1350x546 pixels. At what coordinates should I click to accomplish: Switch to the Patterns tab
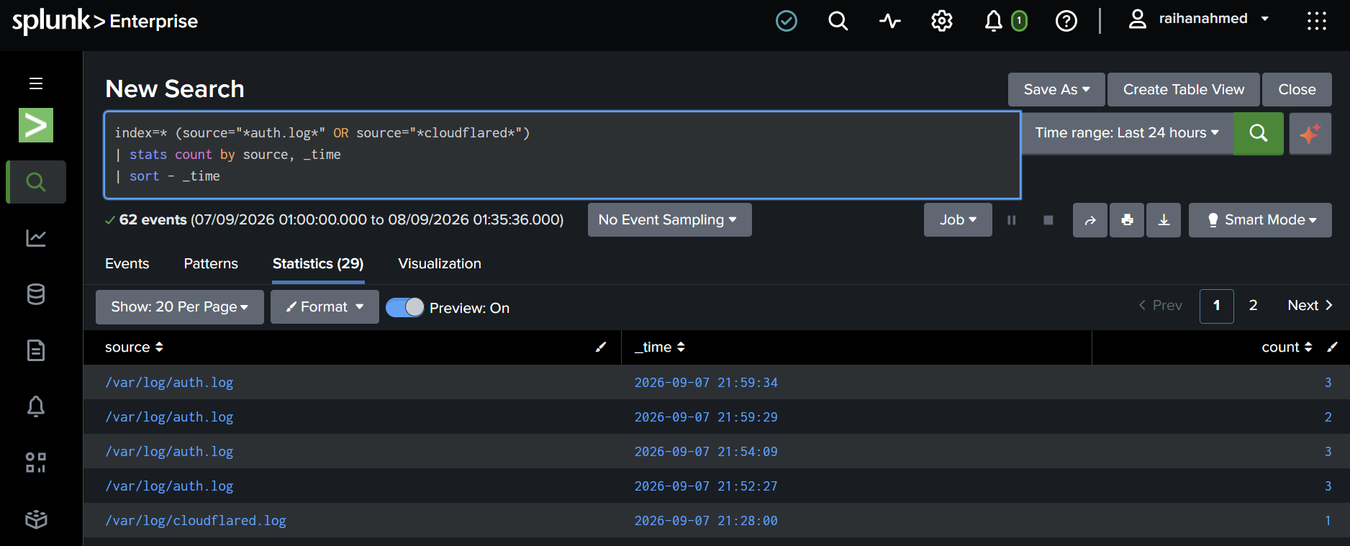click(x=211, y=264)
